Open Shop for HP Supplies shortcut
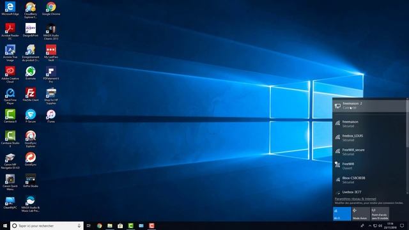This screenshot has height=230, width=409. [x=51, y=96]
